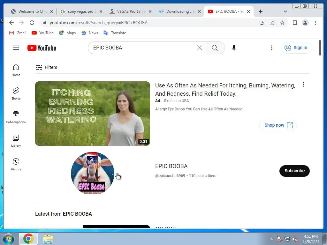Open the Windows Start menu

coord(8,239)
